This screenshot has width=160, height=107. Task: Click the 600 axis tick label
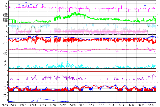pos(5,16)
